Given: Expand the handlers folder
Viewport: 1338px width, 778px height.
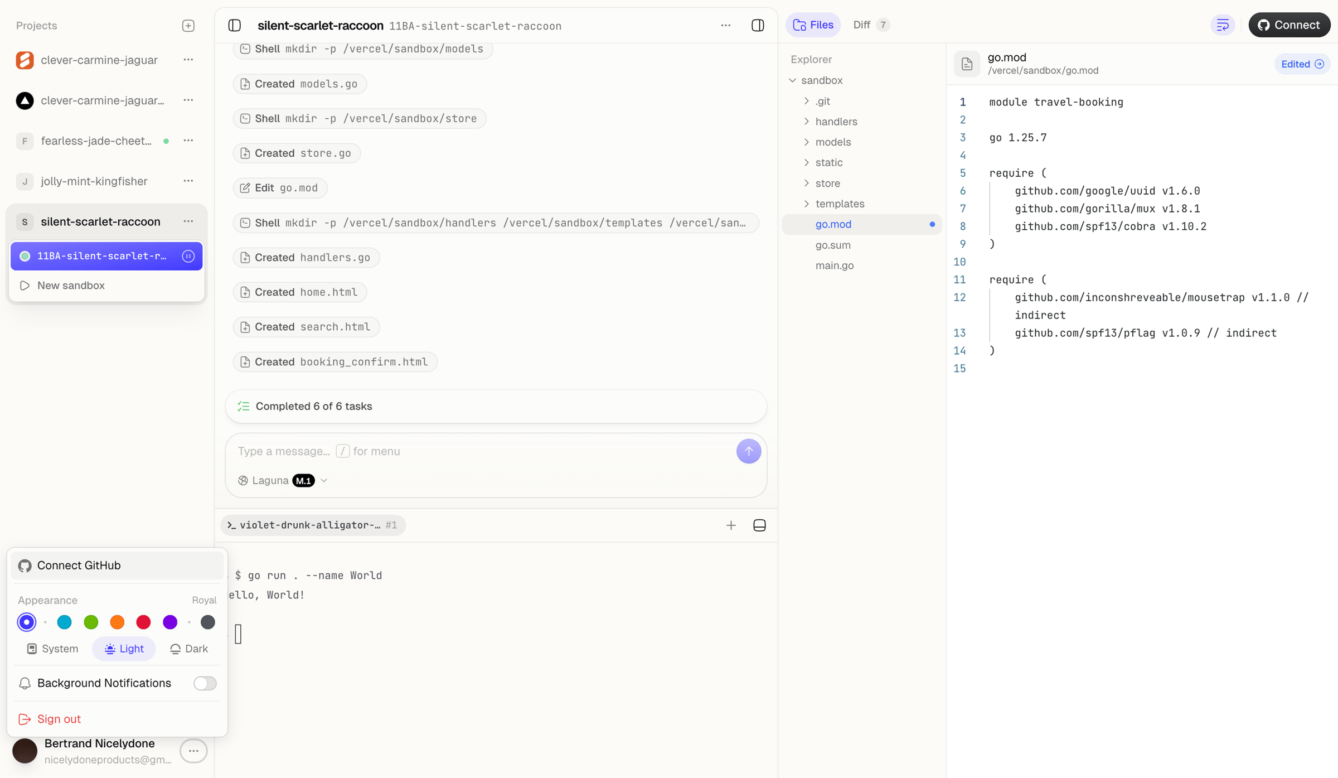Looking at the screenshot, I should 806,122.
